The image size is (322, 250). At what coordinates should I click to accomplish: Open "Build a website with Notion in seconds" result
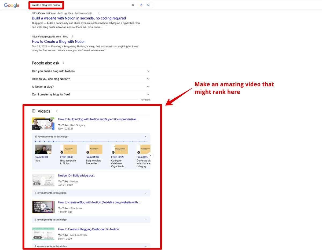[79, 18]
